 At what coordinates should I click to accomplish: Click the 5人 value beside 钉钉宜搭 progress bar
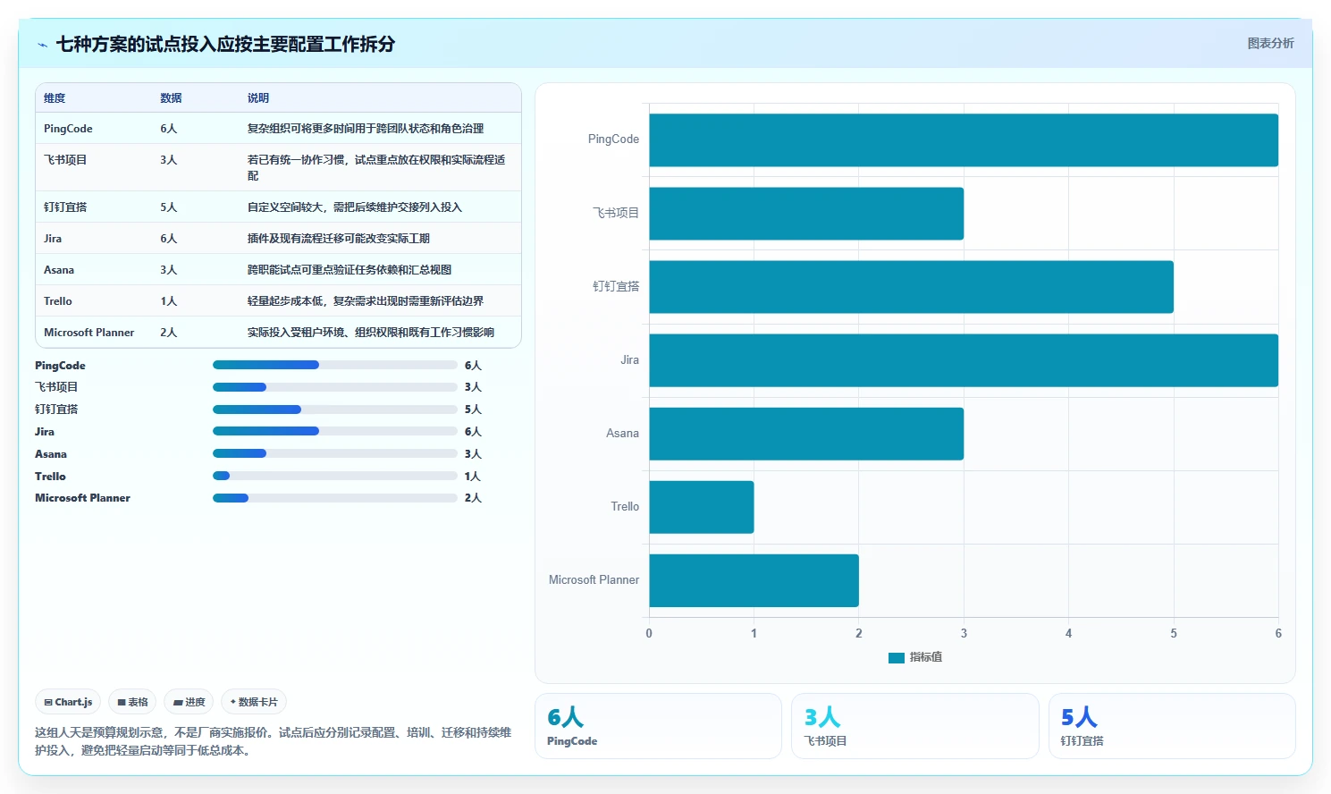473,410
